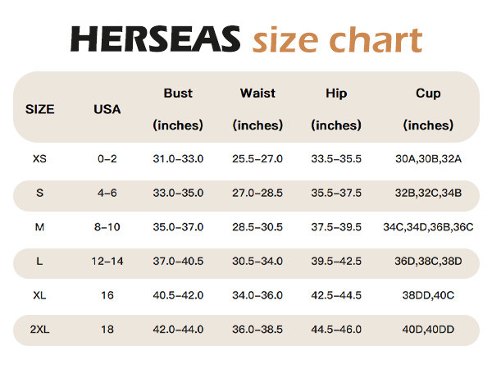492x369 pixels.
Task: Click the Cup (inches) column header
Action: click(x=428, y=108)
